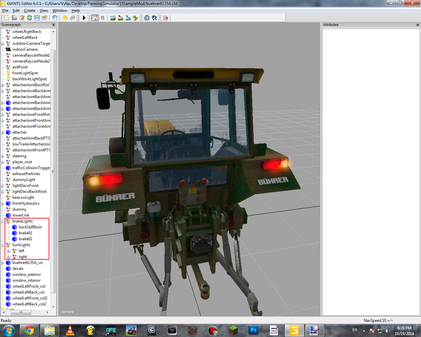Select brake01 in the scenegraph
Image resolution: width=421 pixels, height=337 pixels.
pos(25,233)
